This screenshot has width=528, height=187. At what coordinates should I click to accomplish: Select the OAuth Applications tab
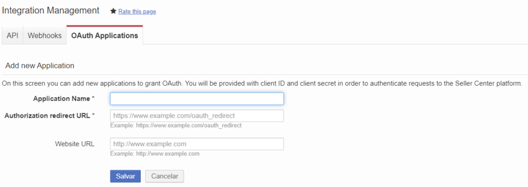pos(105,35)
